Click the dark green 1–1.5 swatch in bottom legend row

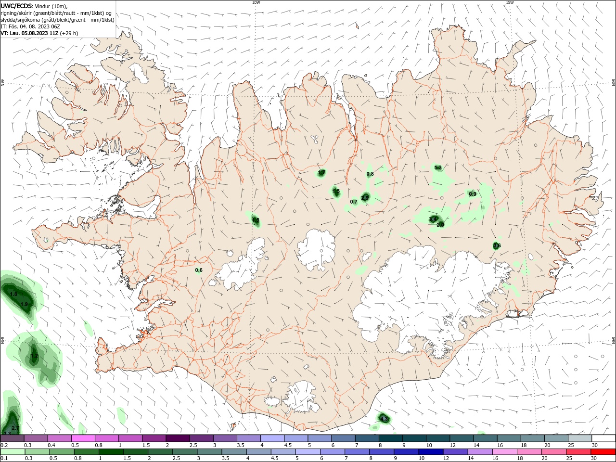coord(111,452)
